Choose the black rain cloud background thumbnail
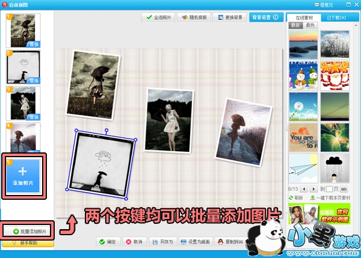Image resolution: width=361 pixels, height=258 pixels. pos(335,168)
